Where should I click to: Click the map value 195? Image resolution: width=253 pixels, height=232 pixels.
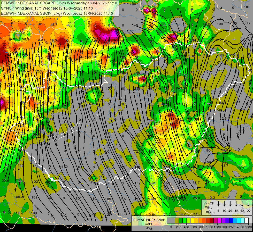tap(109, 183)
